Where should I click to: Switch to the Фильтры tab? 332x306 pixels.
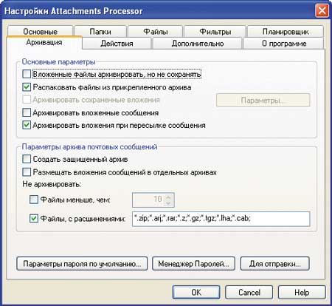coord(215,31)
